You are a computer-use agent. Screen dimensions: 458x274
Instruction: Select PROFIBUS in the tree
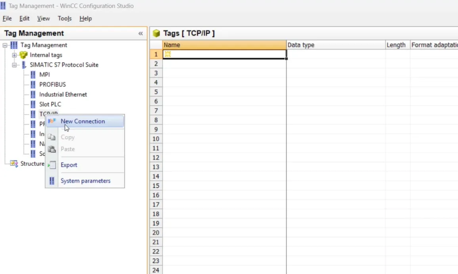(x=53, y=85)
